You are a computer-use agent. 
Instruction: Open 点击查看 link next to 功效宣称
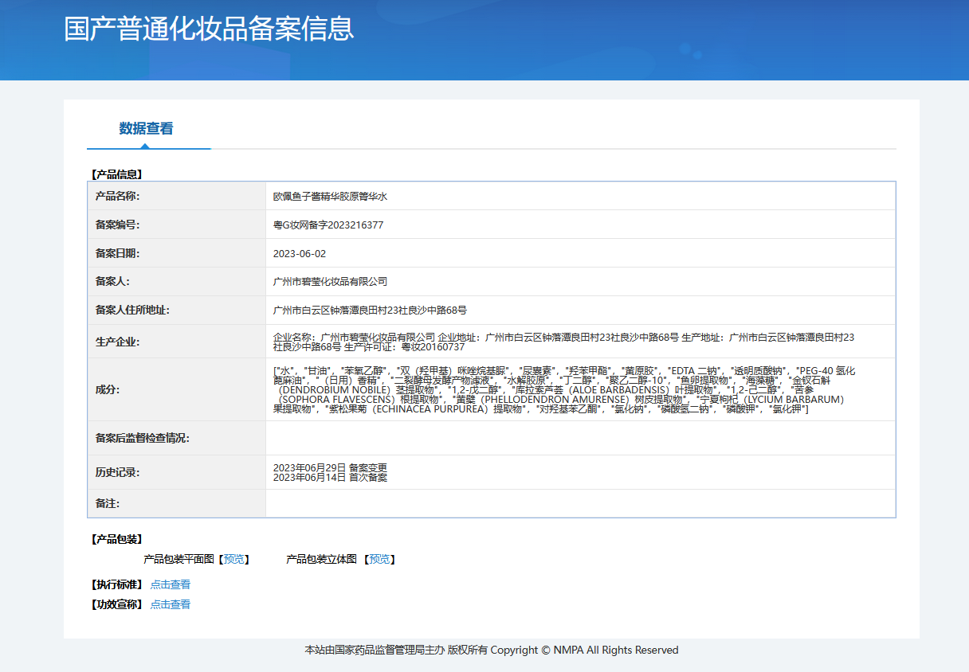point(170,604)
